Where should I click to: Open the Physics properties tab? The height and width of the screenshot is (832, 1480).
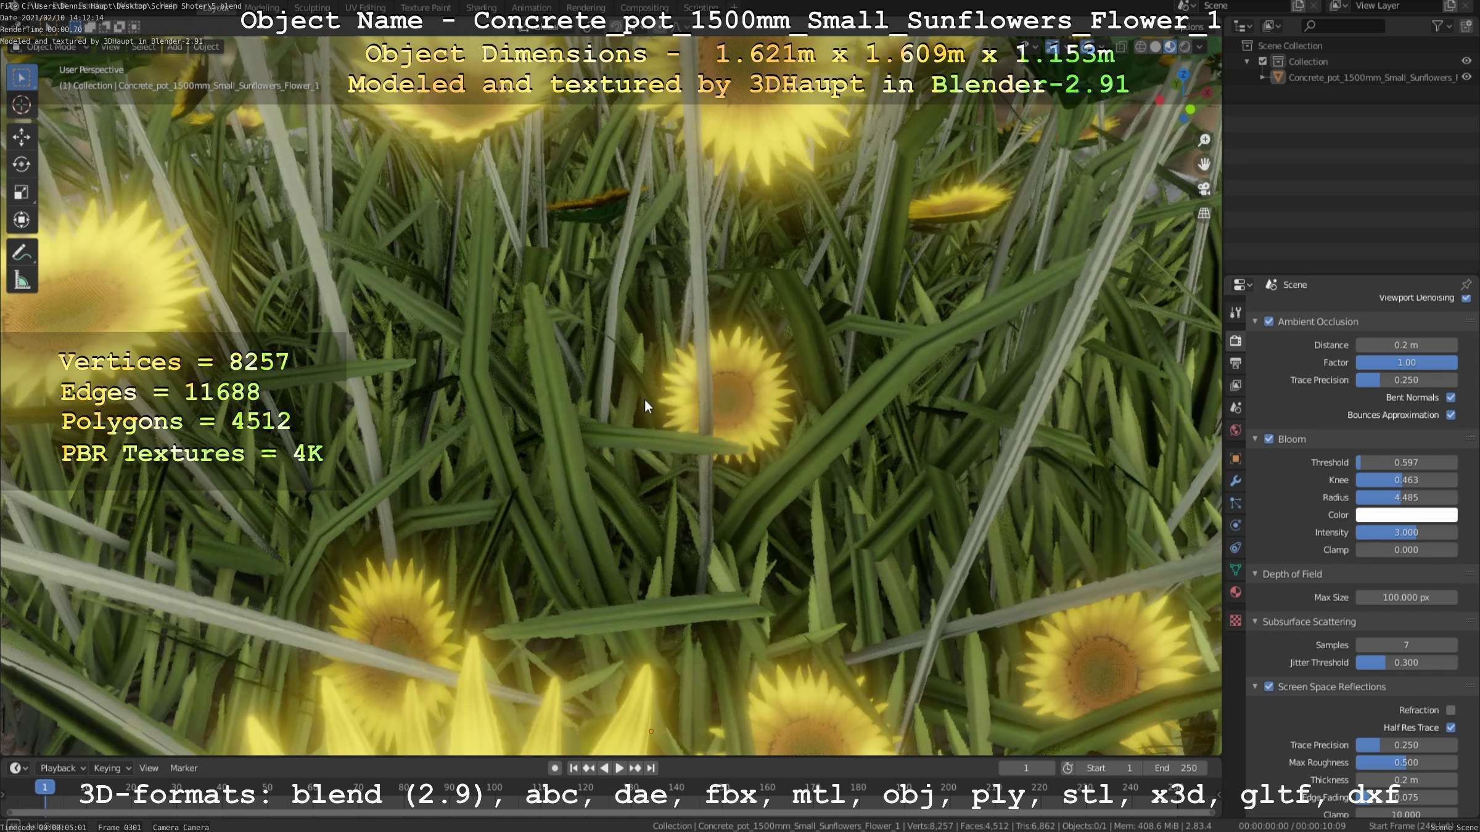click(1235, 525)
